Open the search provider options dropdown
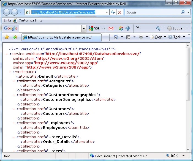 [188, 12]
